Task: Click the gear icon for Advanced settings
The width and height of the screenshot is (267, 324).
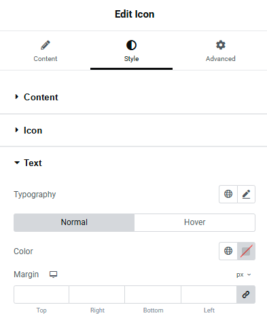Action: click(221, 45)
